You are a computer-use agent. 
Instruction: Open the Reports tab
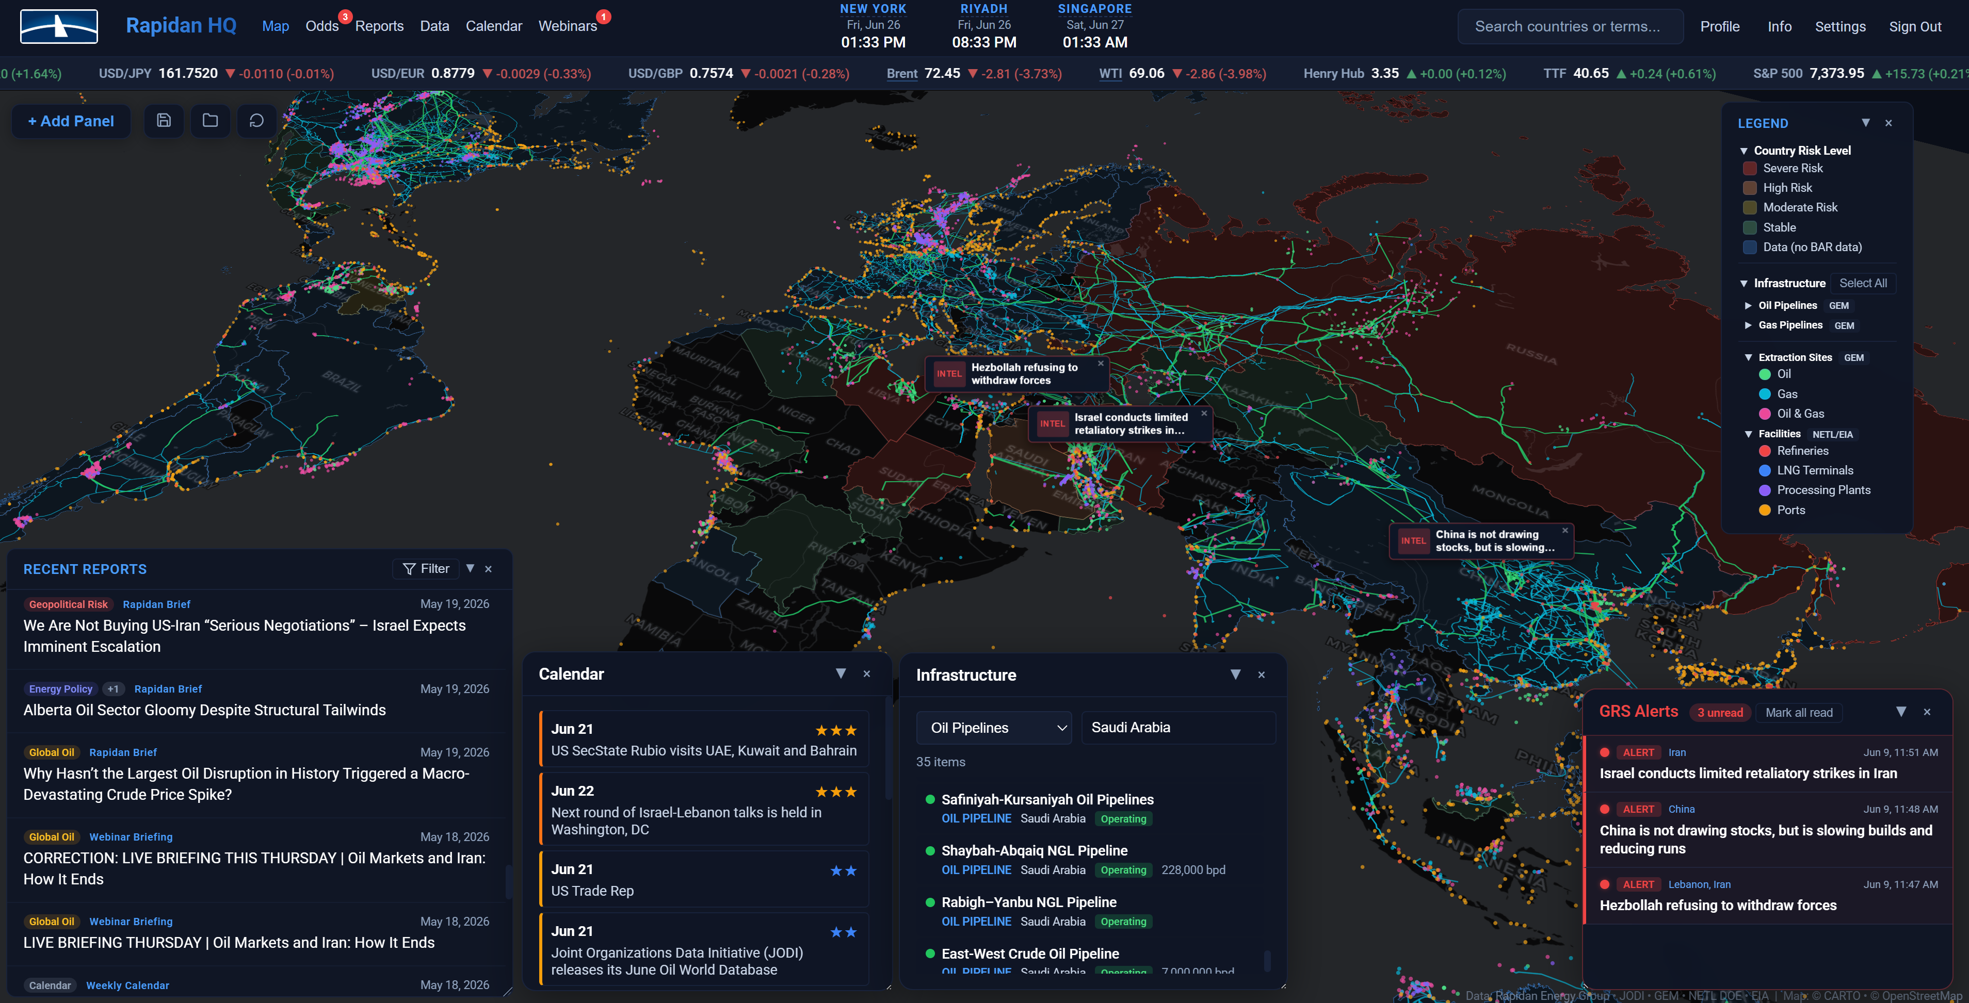379,26
